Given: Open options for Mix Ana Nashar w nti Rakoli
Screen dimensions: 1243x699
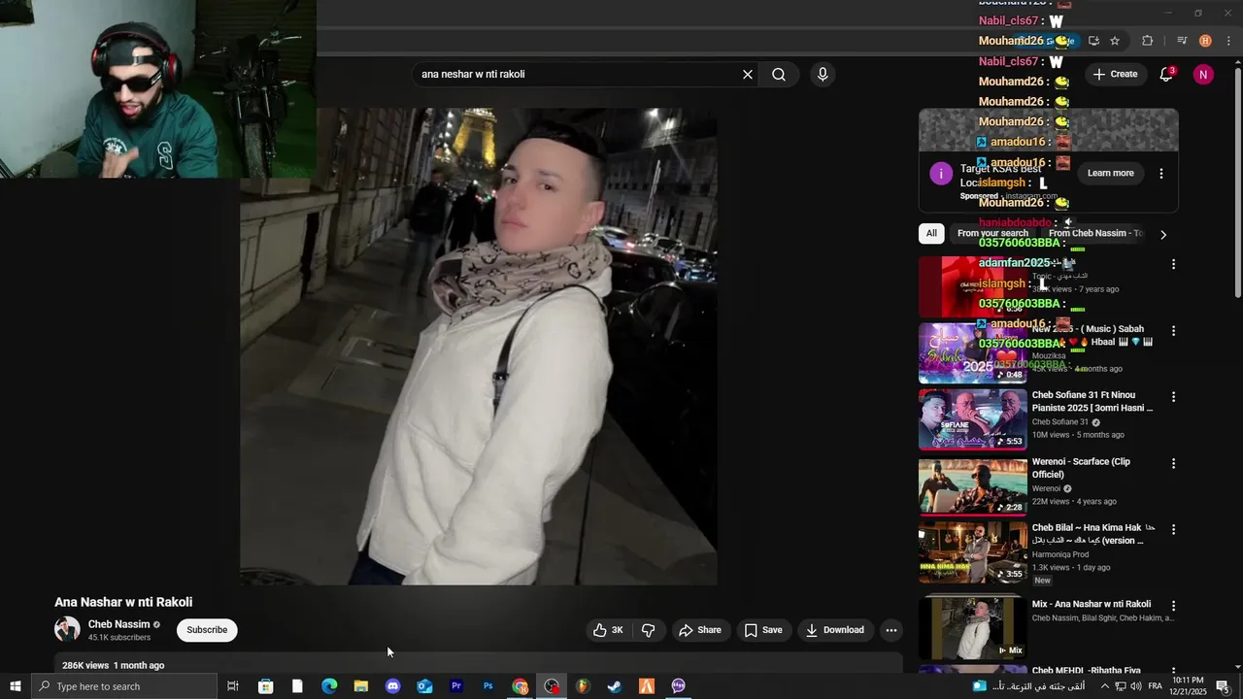Looking at the screenshot, I should (x=1173, y=606).
